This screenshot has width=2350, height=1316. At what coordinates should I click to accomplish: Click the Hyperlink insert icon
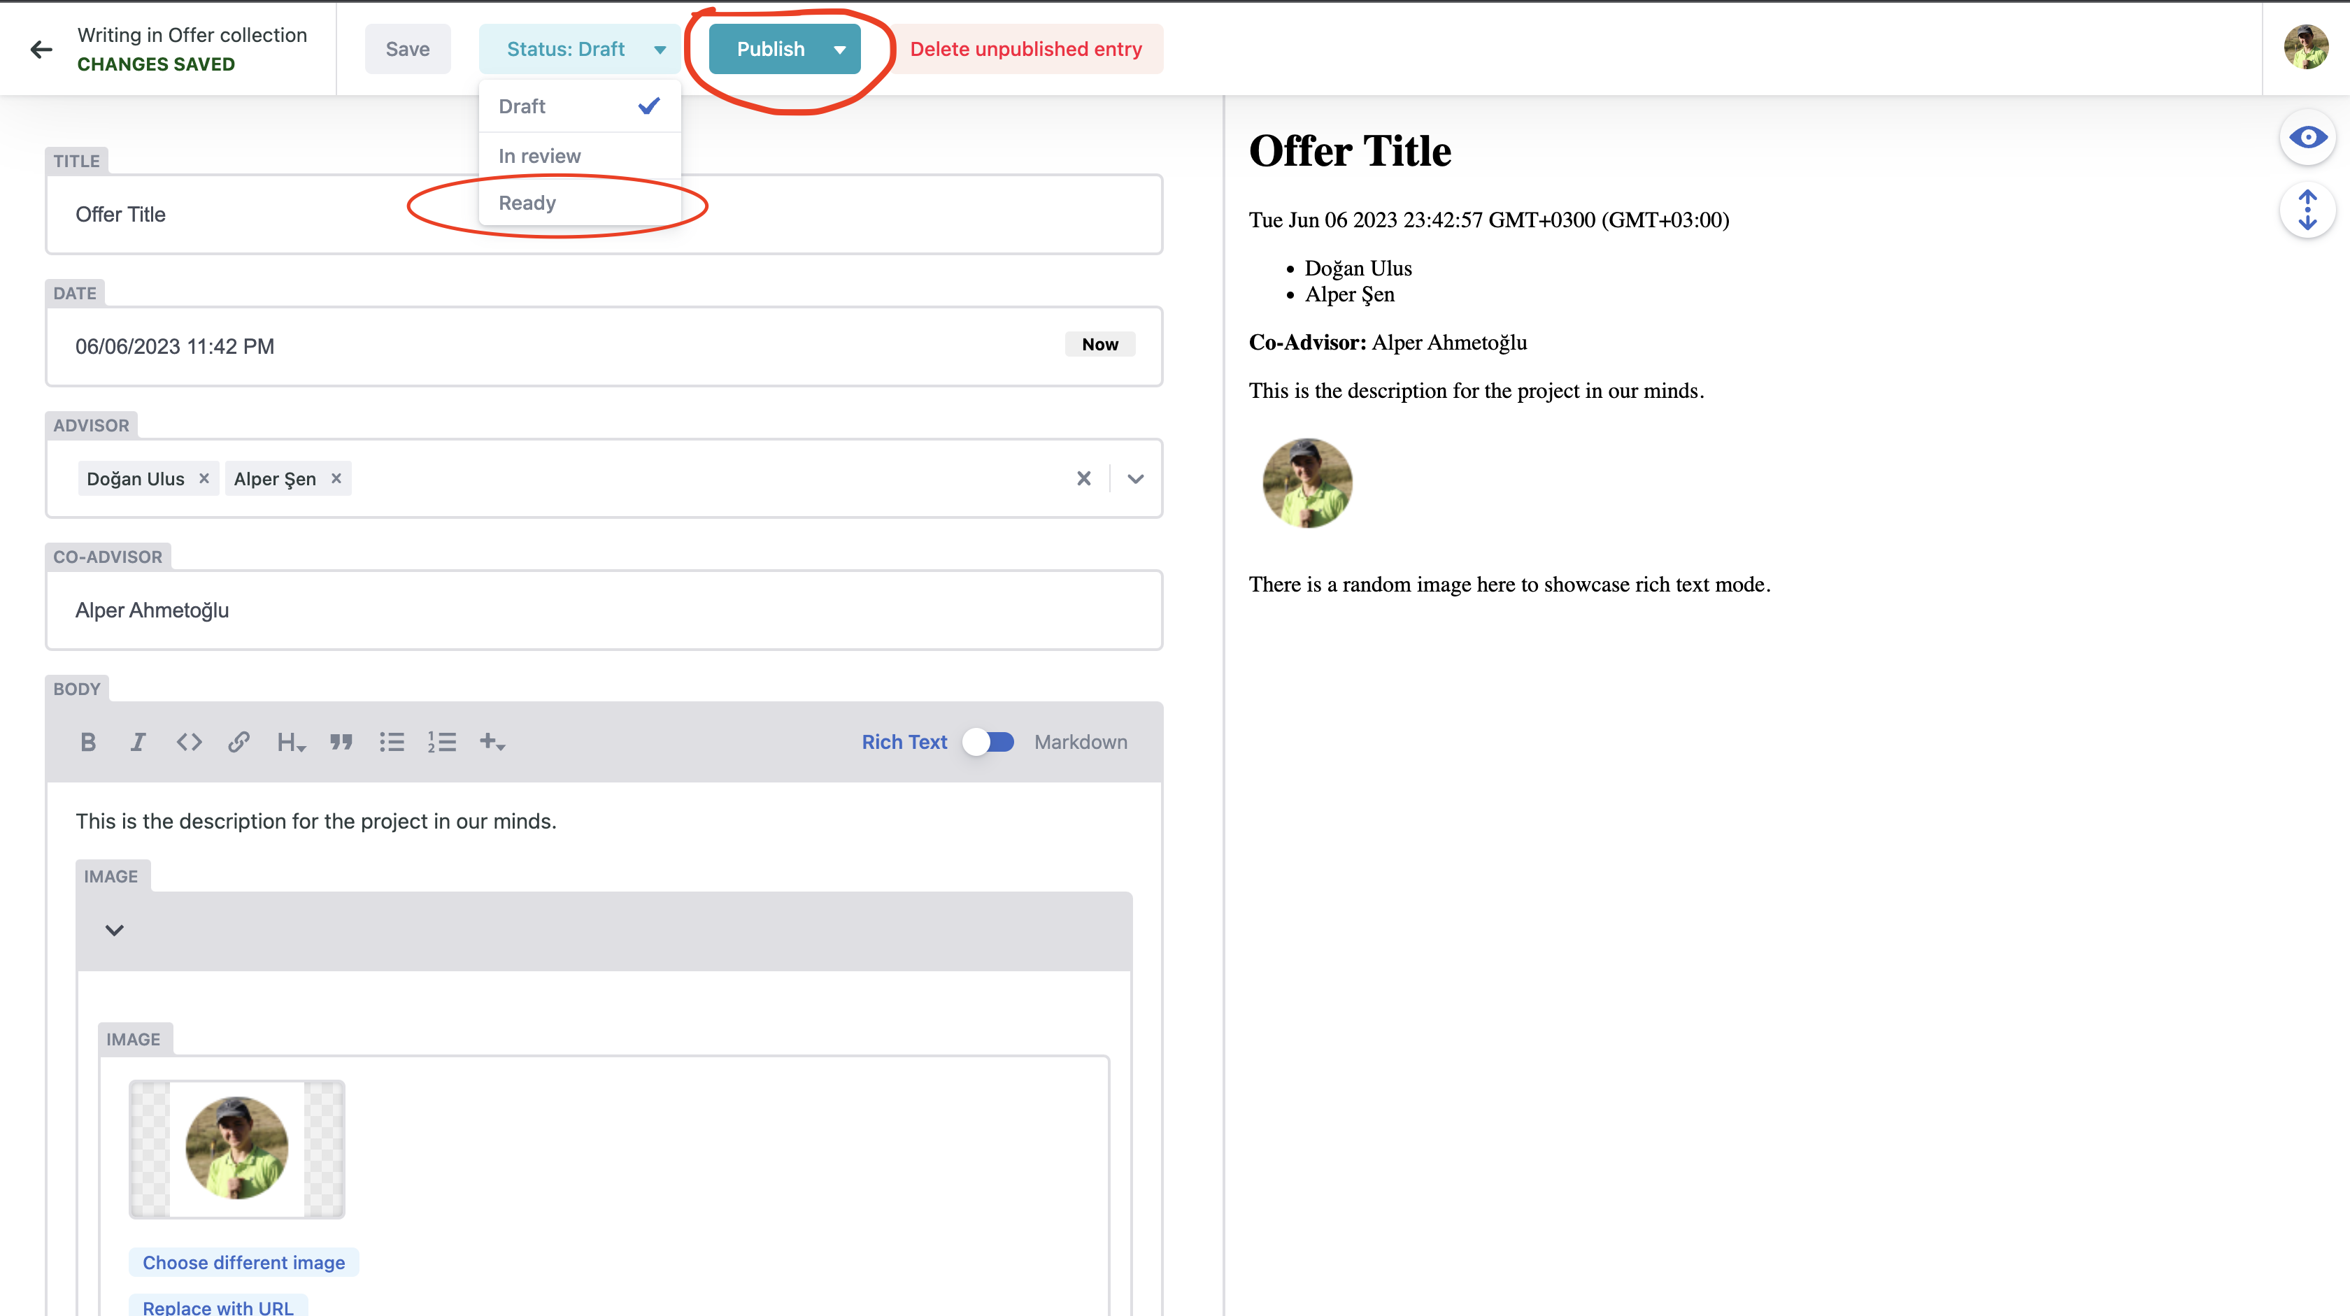(x=239, y=742)
